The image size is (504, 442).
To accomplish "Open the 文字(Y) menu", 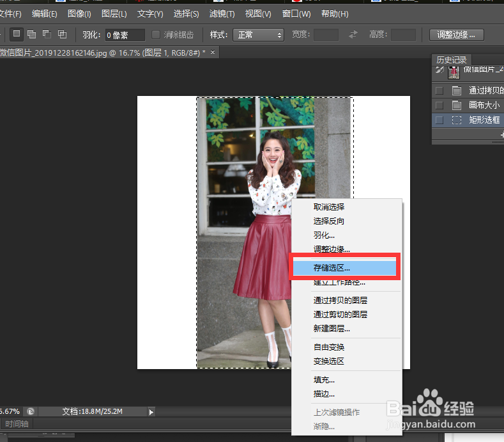I will [x=150, y=14].
